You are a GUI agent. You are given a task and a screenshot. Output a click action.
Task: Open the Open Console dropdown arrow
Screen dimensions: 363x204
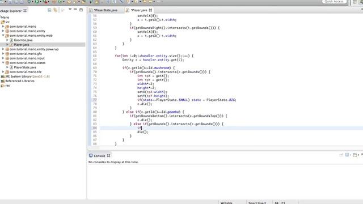click(x=358, y=155)
